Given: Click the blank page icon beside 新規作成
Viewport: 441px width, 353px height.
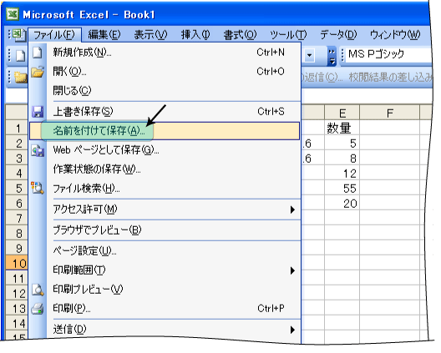Looking at the screenshot, I should tap(38, 53).
